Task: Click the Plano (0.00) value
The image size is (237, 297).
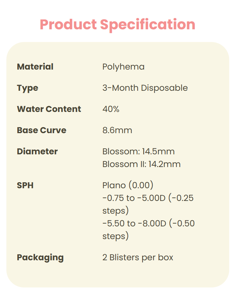Action: pos(128,185)
